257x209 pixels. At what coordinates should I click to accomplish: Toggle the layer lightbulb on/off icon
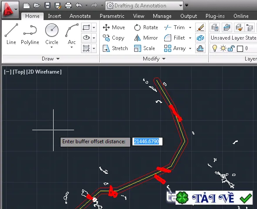(215, 48)
